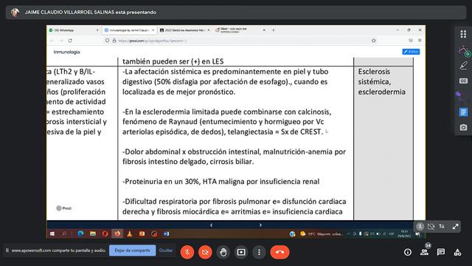Show hidden tray icons chevron

coord(349,233)
